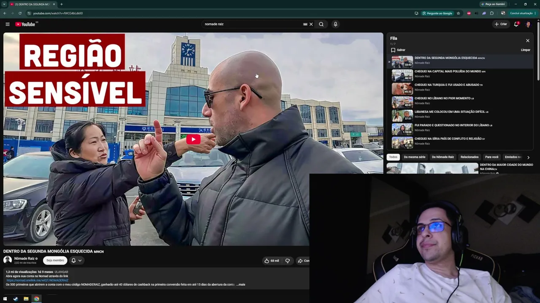Start voice search with the microphone
Screen dimensions: 540x303
pos(335,24)
